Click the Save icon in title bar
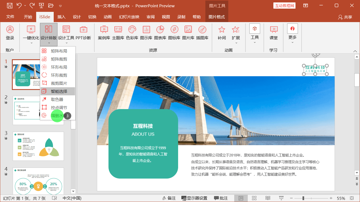The width and height of the screenshot is (360, 202). pos(10,6)
